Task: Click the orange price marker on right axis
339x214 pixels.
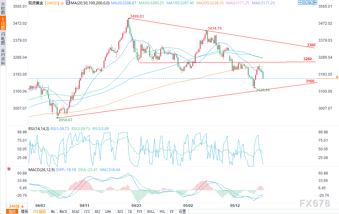Action: point(337,77)
